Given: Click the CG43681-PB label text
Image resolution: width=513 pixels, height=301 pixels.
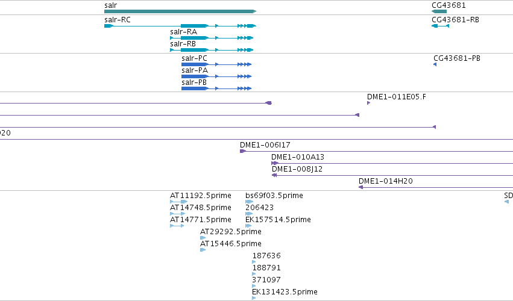Looking at the screenshot, I should (x=457, y=58).
